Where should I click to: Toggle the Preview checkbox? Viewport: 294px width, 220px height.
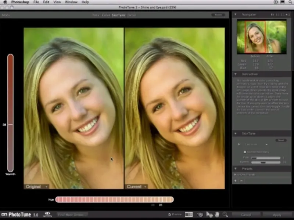169,214
